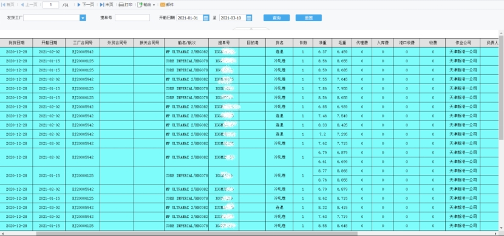504x236 pixels.
Task: Select net weight cell 6.61
Action: tap(322, 162)
